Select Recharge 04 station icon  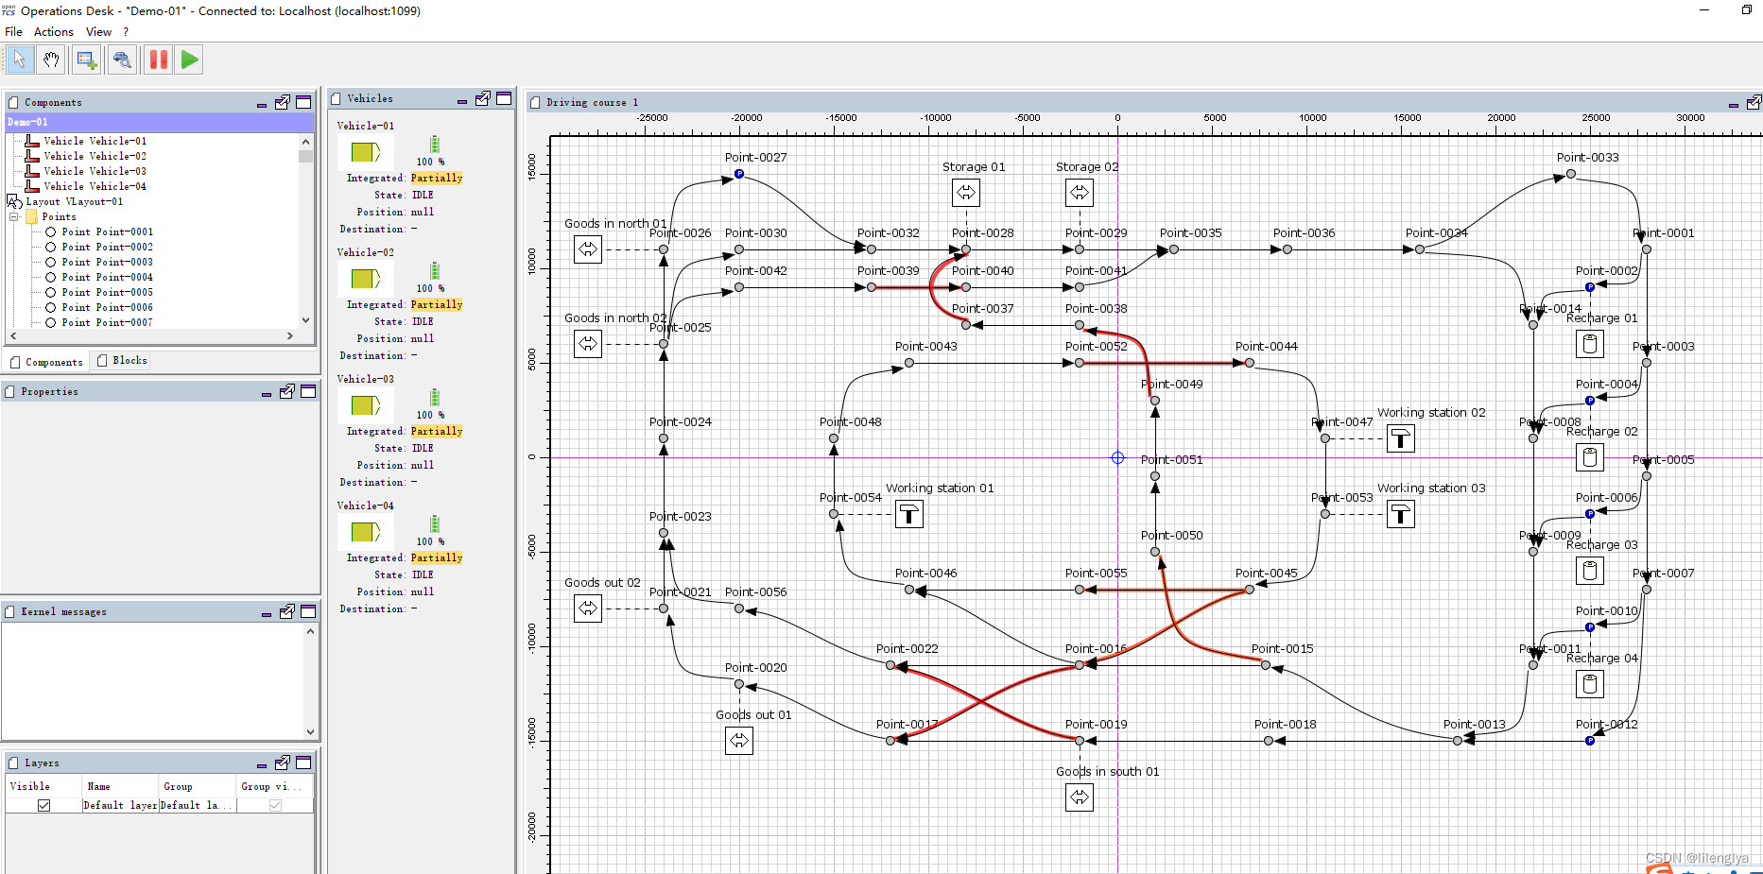[1590, 684]
